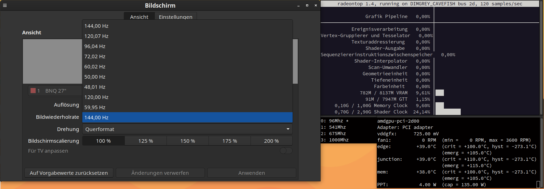Set display scaling to 175 %
The height and width of the screenshot is (189, 544).
[x=230, y=141]
